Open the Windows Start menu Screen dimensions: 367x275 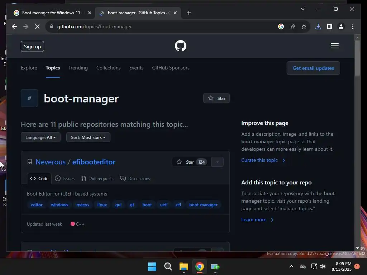(152, 266)
